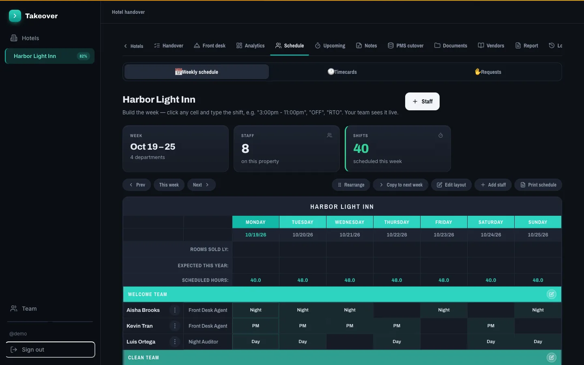Edit the Welcome Team section
Screen dimensions: 584x365
click(x=552, y=294)
